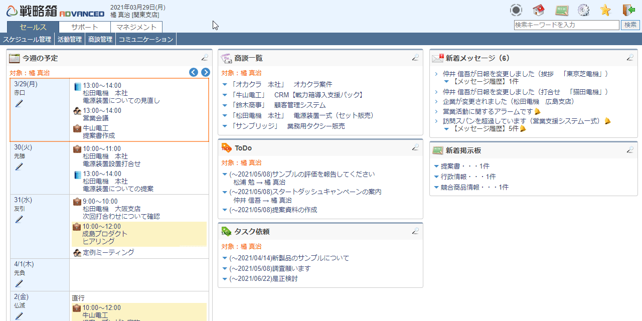Click the pencil edit icon for 3/29(月)

pos(19,103)
